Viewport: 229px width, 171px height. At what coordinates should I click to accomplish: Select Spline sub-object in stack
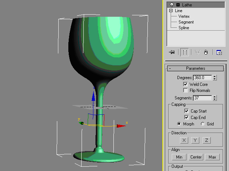point(184,28)
